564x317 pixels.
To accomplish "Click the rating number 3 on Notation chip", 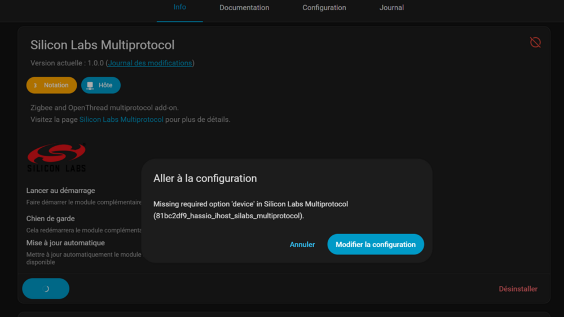I will (x=35, y=85).
